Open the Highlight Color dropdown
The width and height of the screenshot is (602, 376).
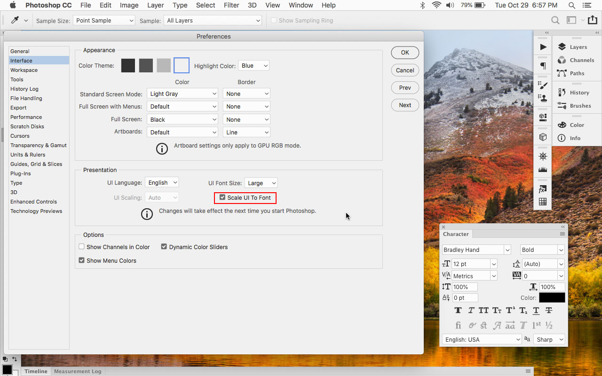[253, 65]
